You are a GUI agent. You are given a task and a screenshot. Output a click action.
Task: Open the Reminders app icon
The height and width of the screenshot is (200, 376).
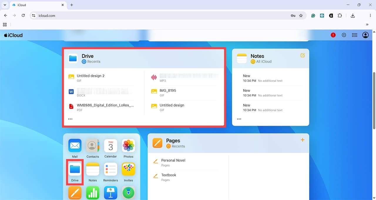point(110,169)
